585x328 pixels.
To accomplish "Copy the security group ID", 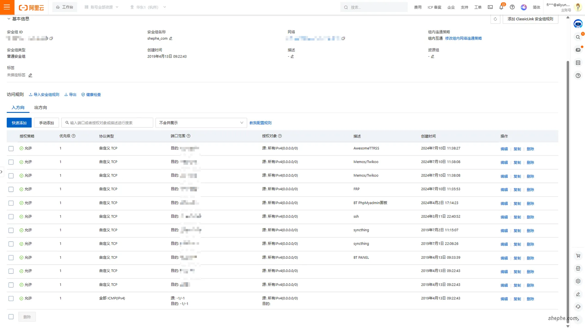I will 51,38.
